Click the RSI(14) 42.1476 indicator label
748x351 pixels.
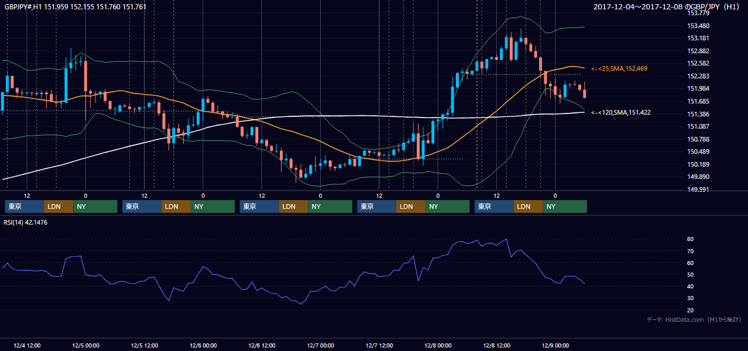click(x=26, y=222)
